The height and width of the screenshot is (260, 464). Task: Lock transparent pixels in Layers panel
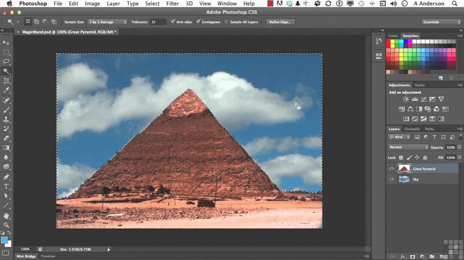coord(401,158)
